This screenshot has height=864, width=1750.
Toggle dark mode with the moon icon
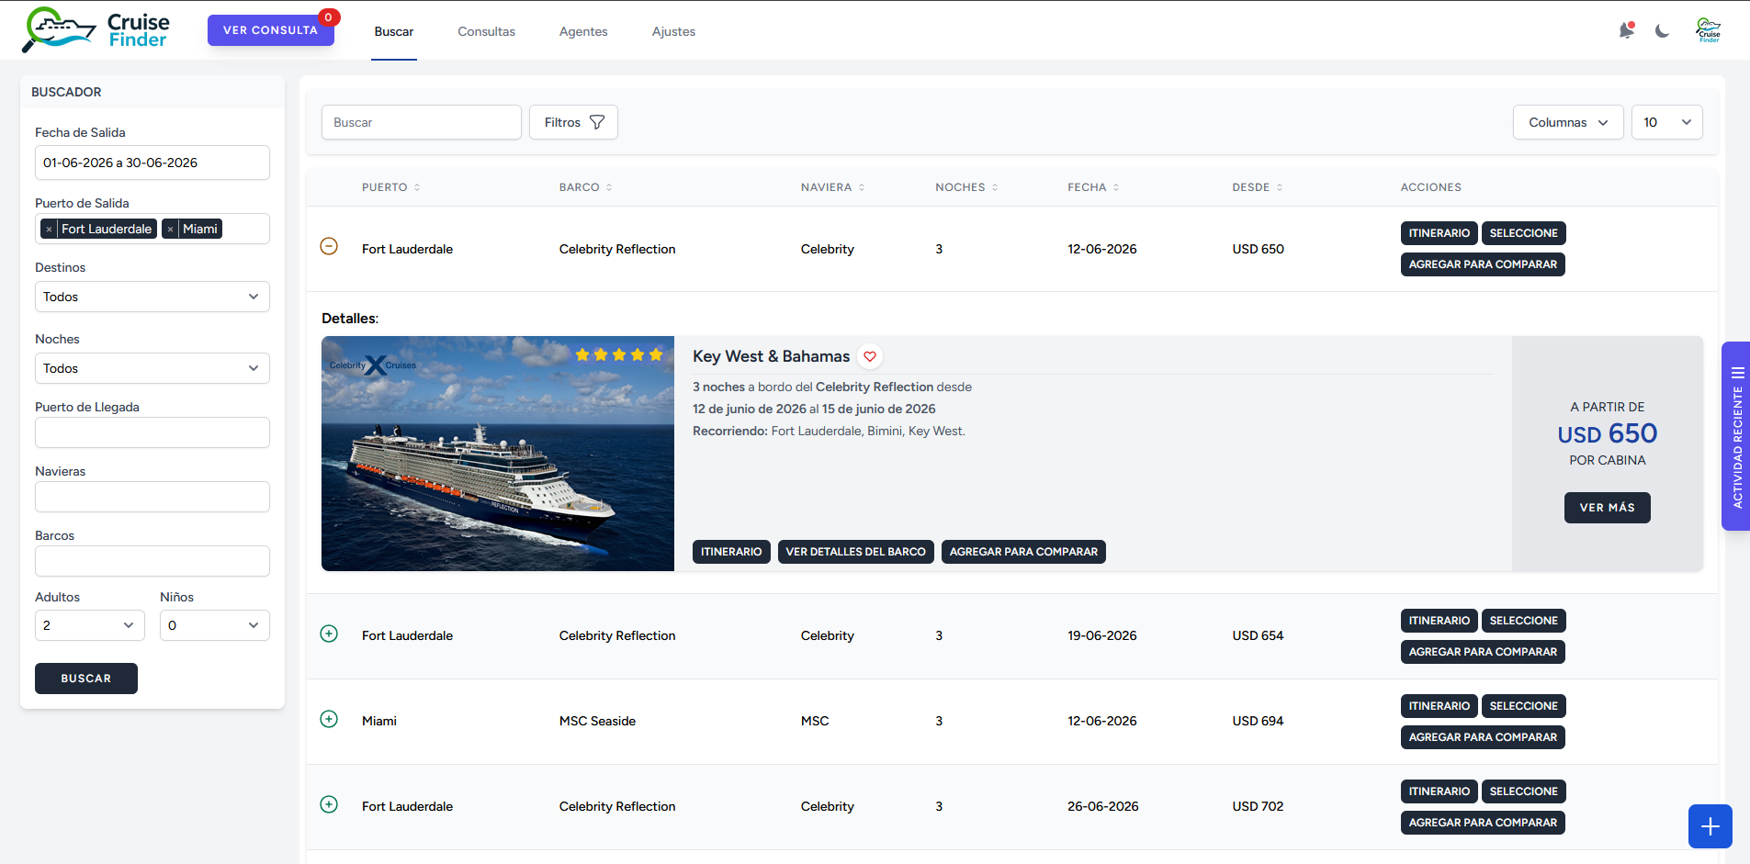[1661, 30]
